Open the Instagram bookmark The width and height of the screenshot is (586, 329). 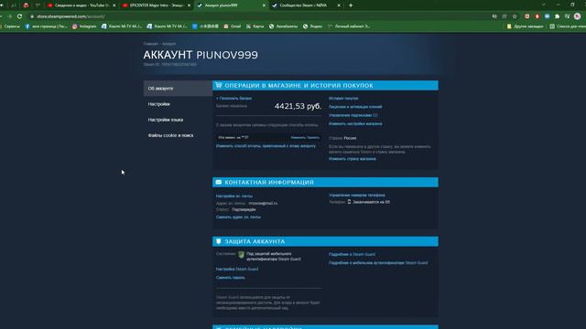point(84,27)
